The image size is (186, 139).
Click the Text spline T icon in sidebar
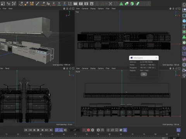(x=184, y=26)
